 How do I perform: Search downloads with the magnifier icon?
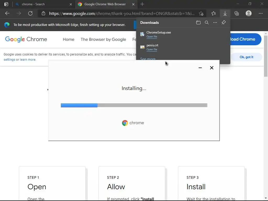[x=207, y=23]
